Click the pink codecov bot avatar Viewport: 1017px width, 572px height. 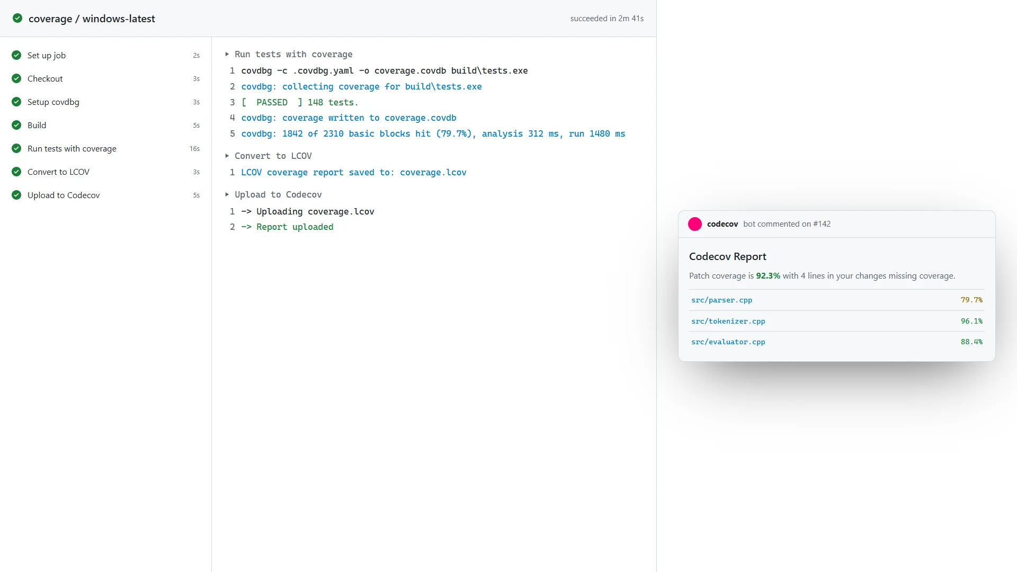click(695, 224)
